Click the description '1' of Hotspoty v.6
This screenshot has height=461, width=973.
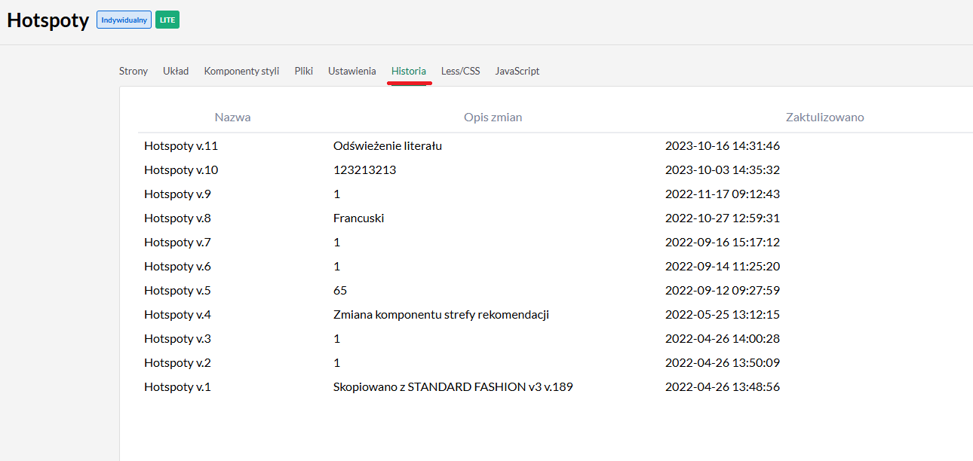[x=337, y=267]
